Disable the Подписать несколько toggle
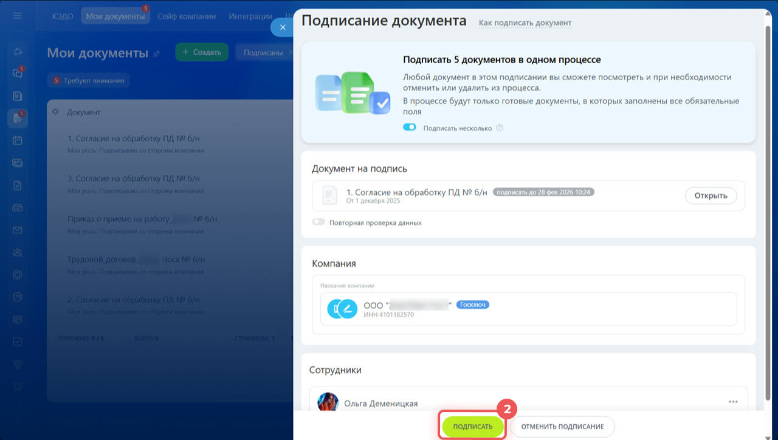 [410, 128]
